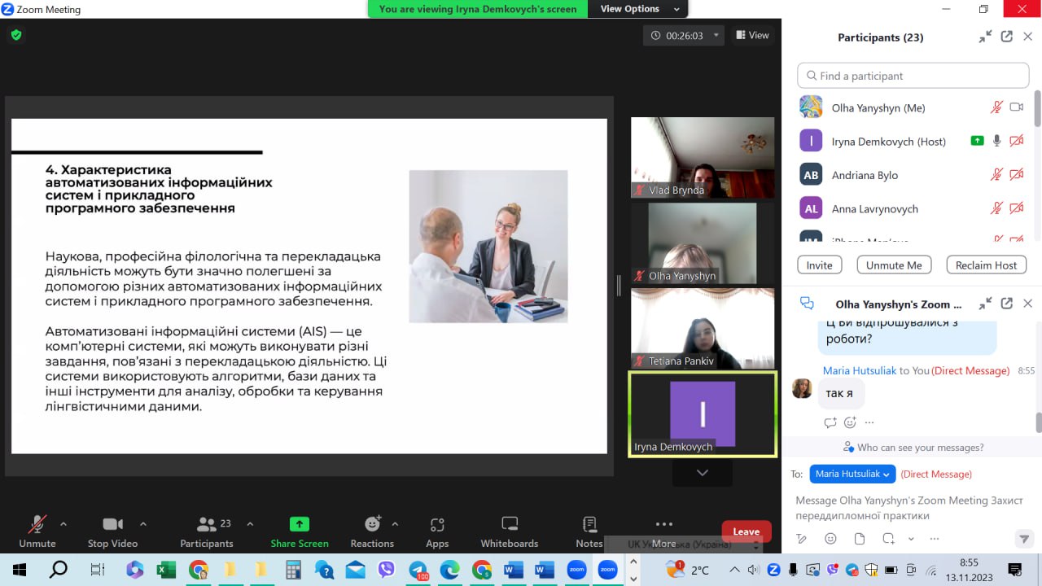Viewport: 1042px width, 586px height.
Task: Open the View layout menu
Action: (x=752, y=35)
